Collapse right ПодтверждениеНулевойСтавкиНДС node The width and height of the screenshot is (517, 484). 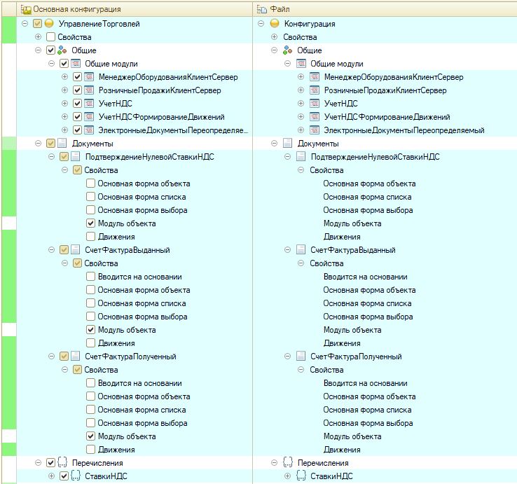click(287, 157)
